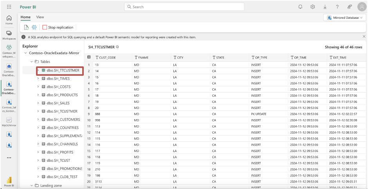Open the notifications bell

point(300,7)
